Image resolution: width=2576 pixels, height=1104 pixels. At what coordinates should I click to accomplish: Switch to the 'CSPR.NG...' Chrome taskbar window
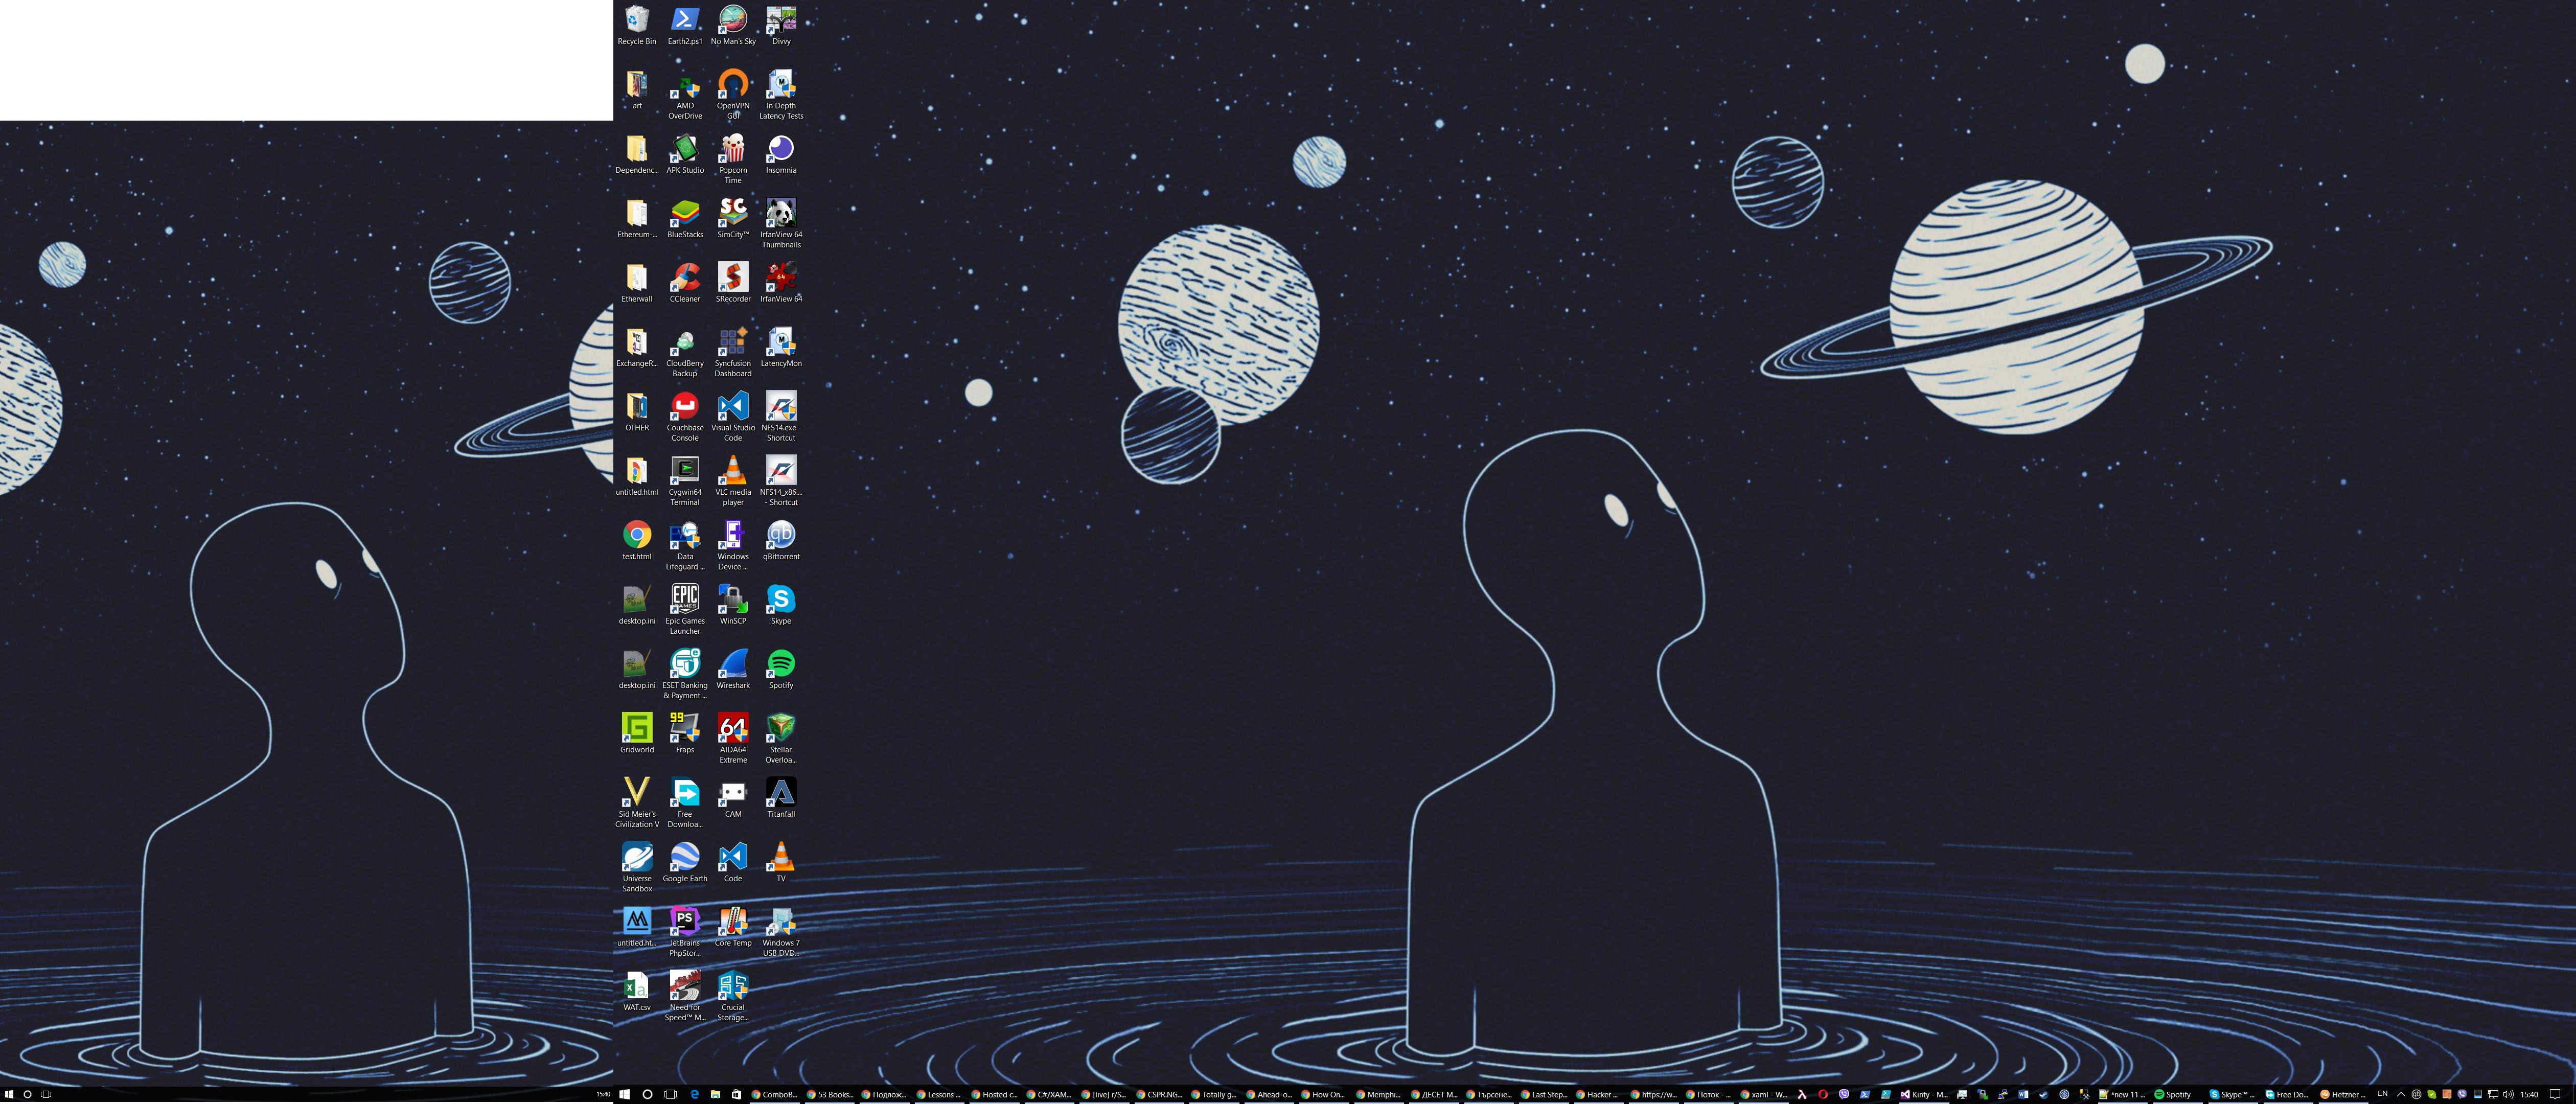(1160, 1094)
